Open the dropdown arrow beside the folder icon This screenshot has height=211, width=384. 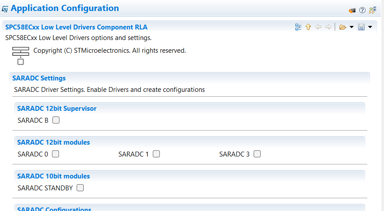coord(351,27)
